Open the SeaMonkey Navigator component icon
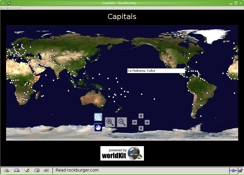This screenshot has height=175, width=244. (6, 170)
